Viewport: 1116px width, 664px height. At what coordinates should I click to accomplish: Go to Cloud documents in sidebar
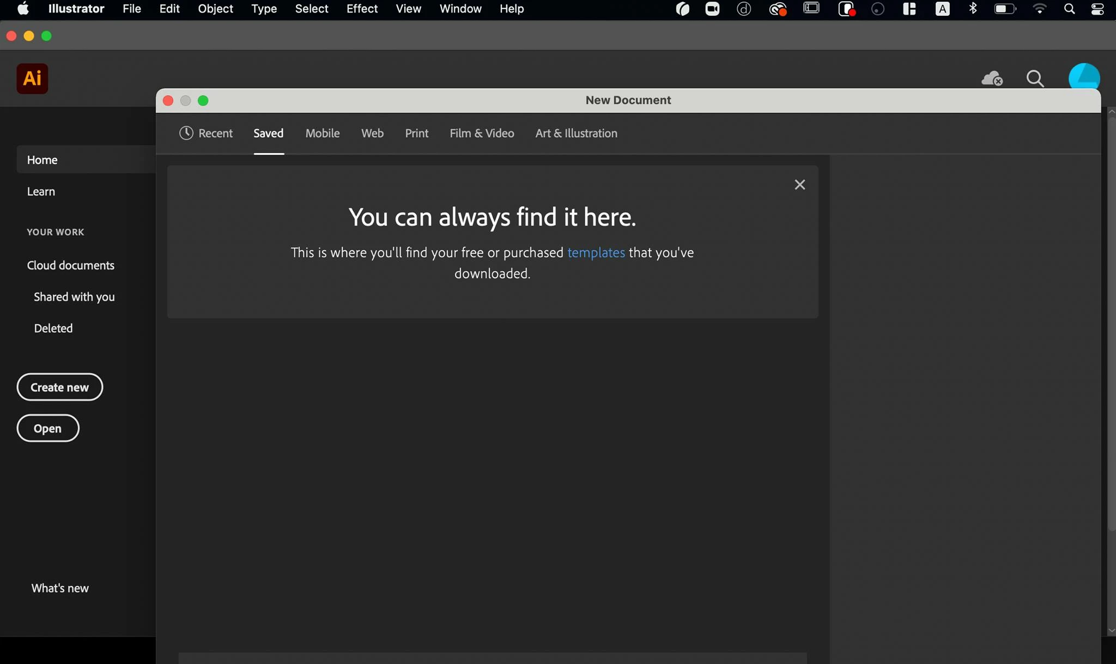click(71, 265)
